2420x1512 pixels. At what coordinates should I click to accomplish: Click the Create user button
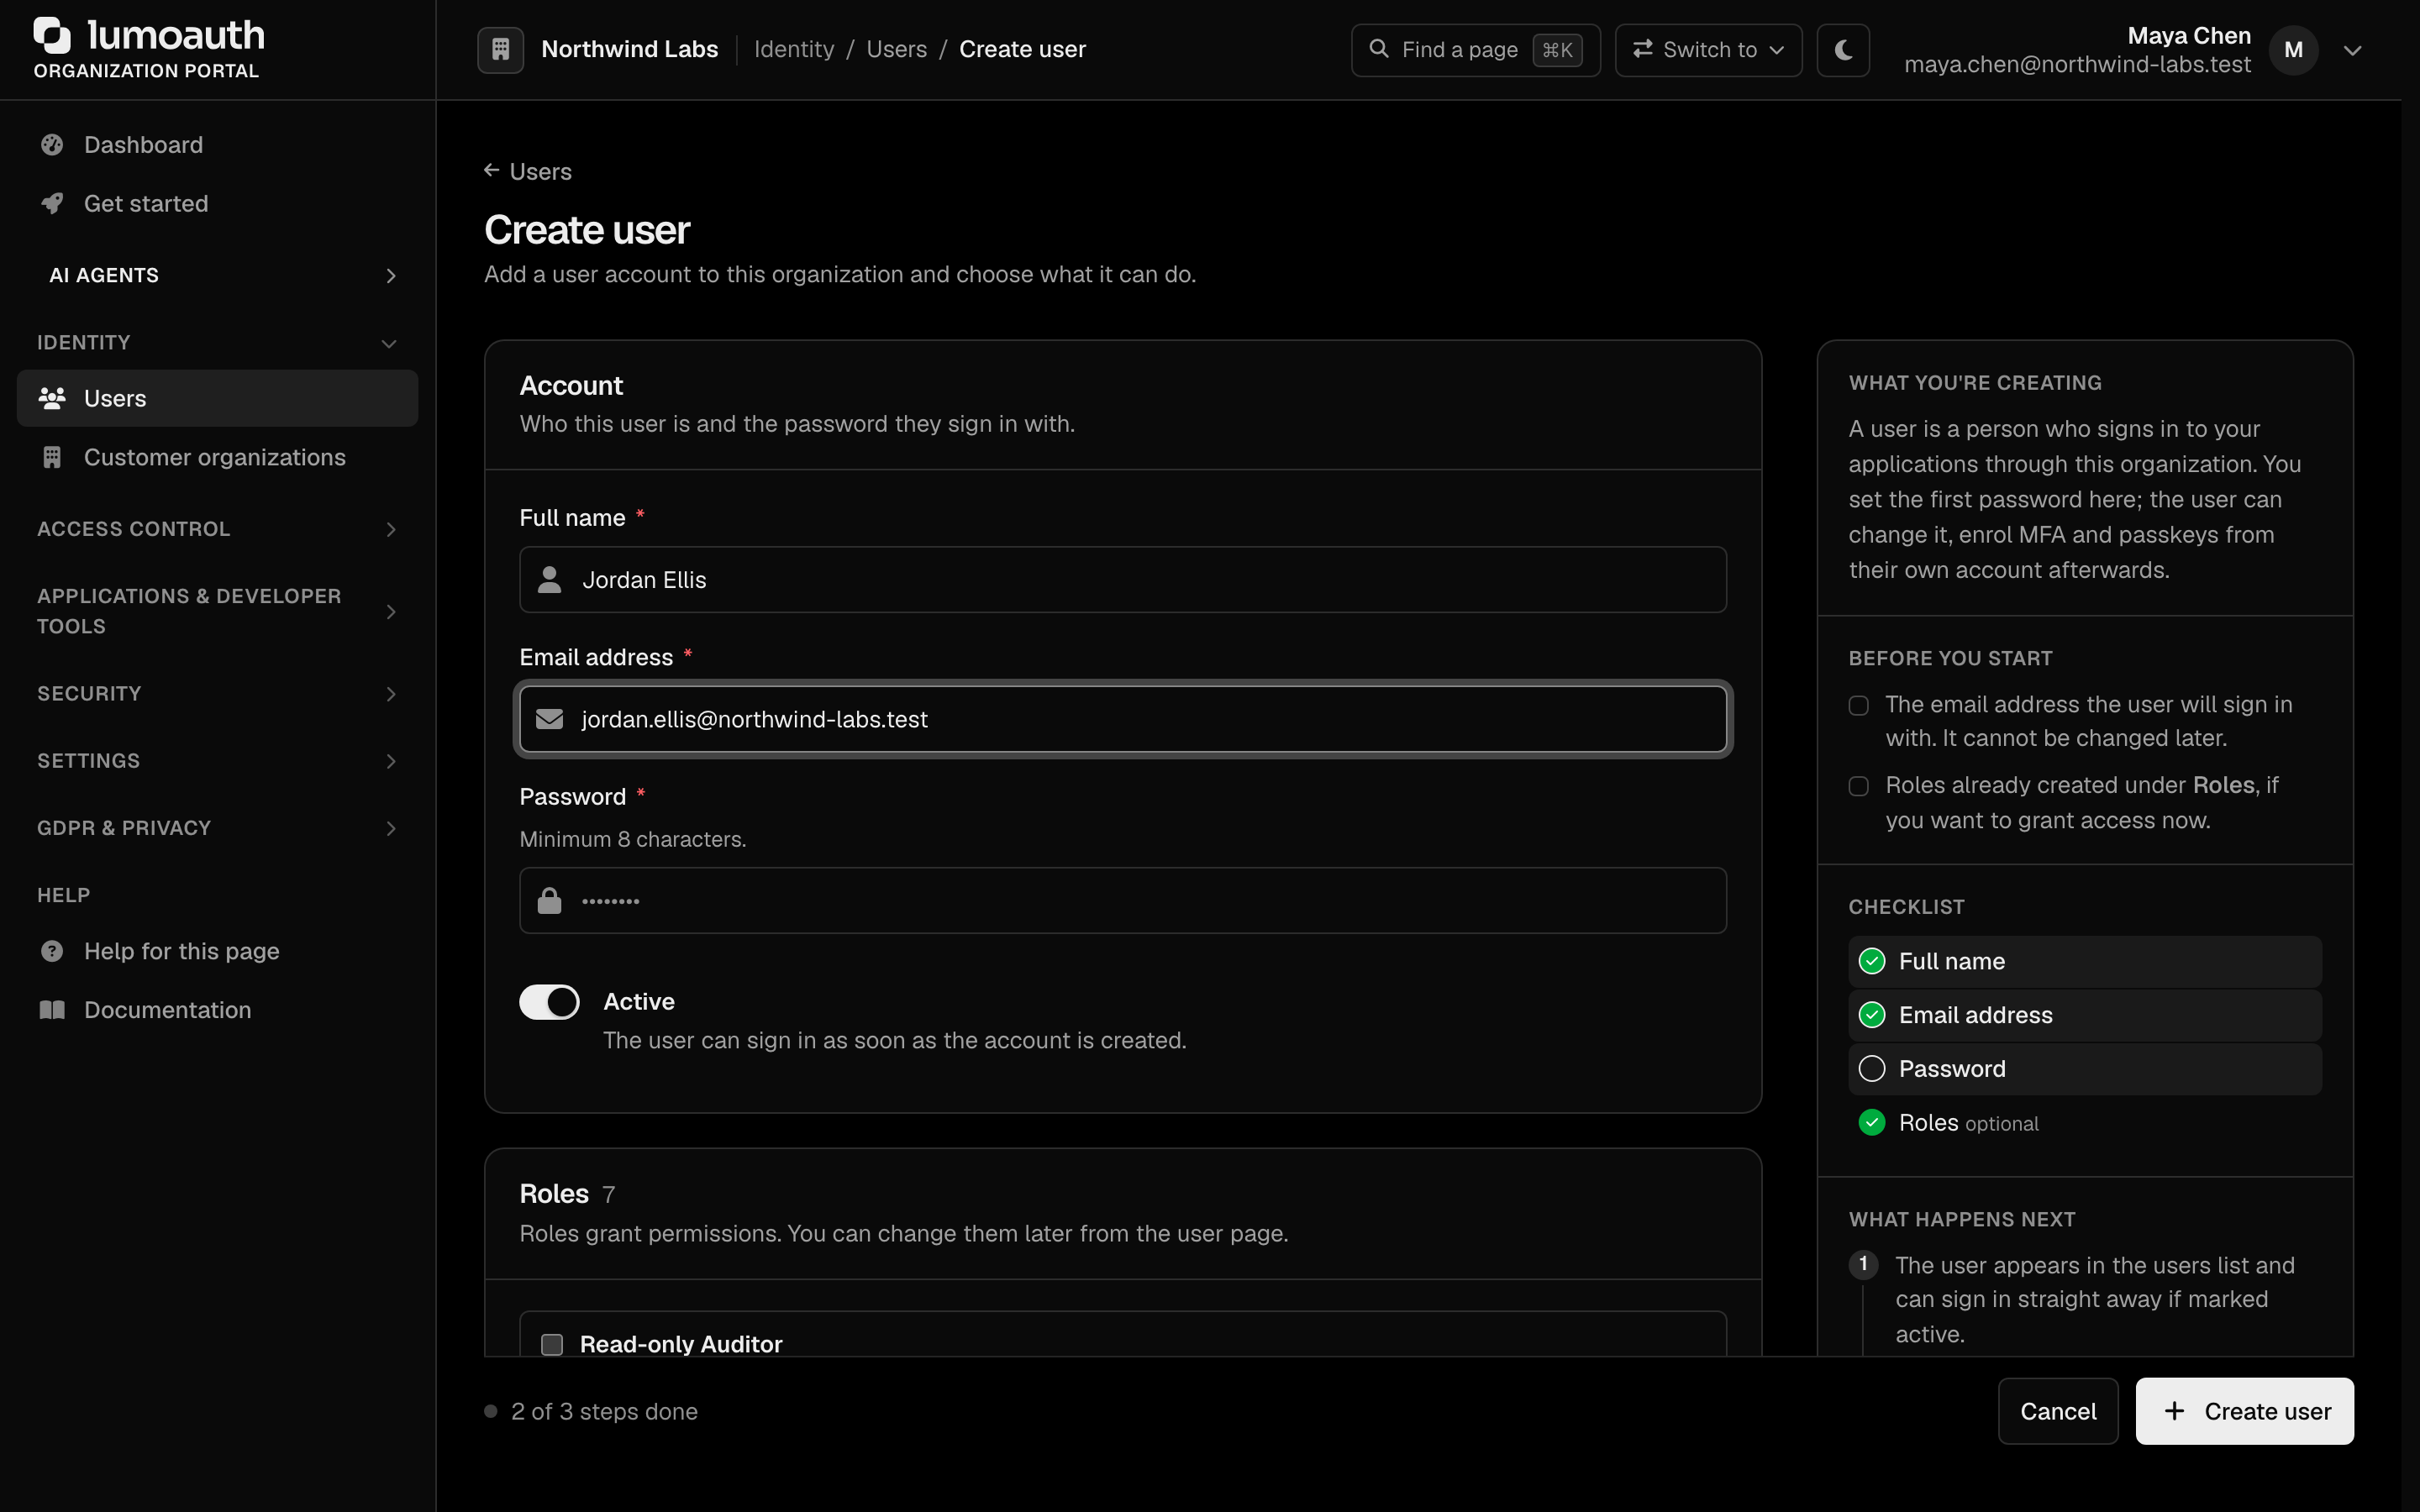[2244, 1411]
